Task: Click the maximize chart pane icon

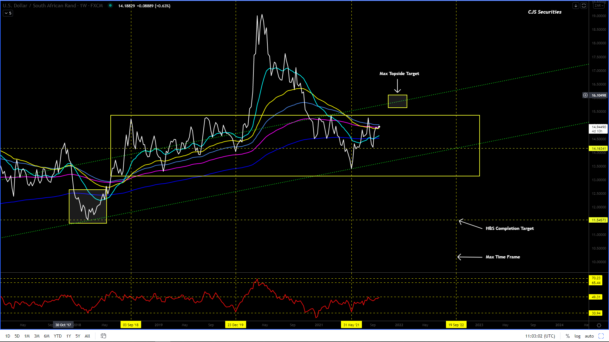Action: (x=584, y=6)
